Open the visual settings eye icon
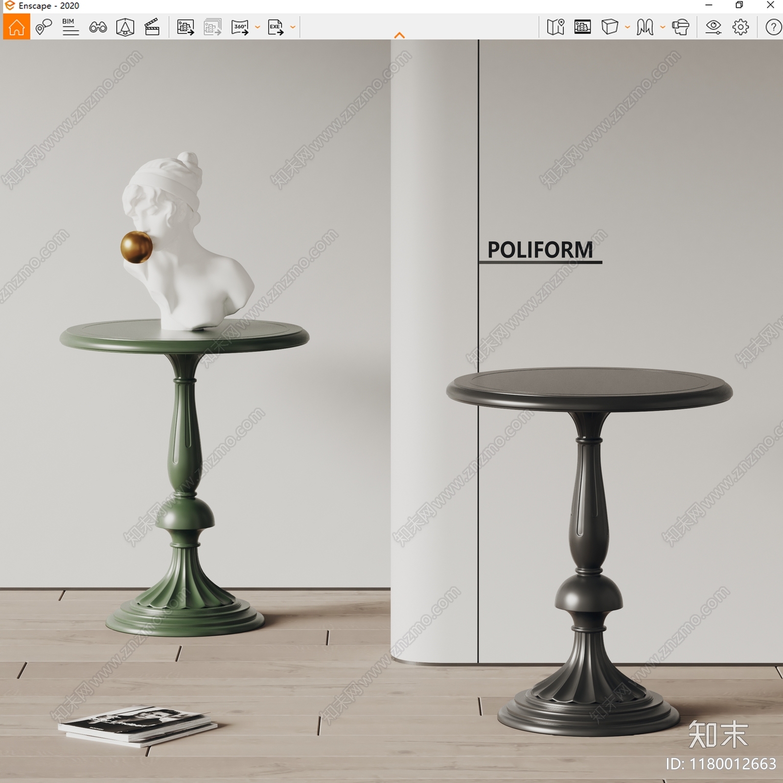 coord(714,27)
